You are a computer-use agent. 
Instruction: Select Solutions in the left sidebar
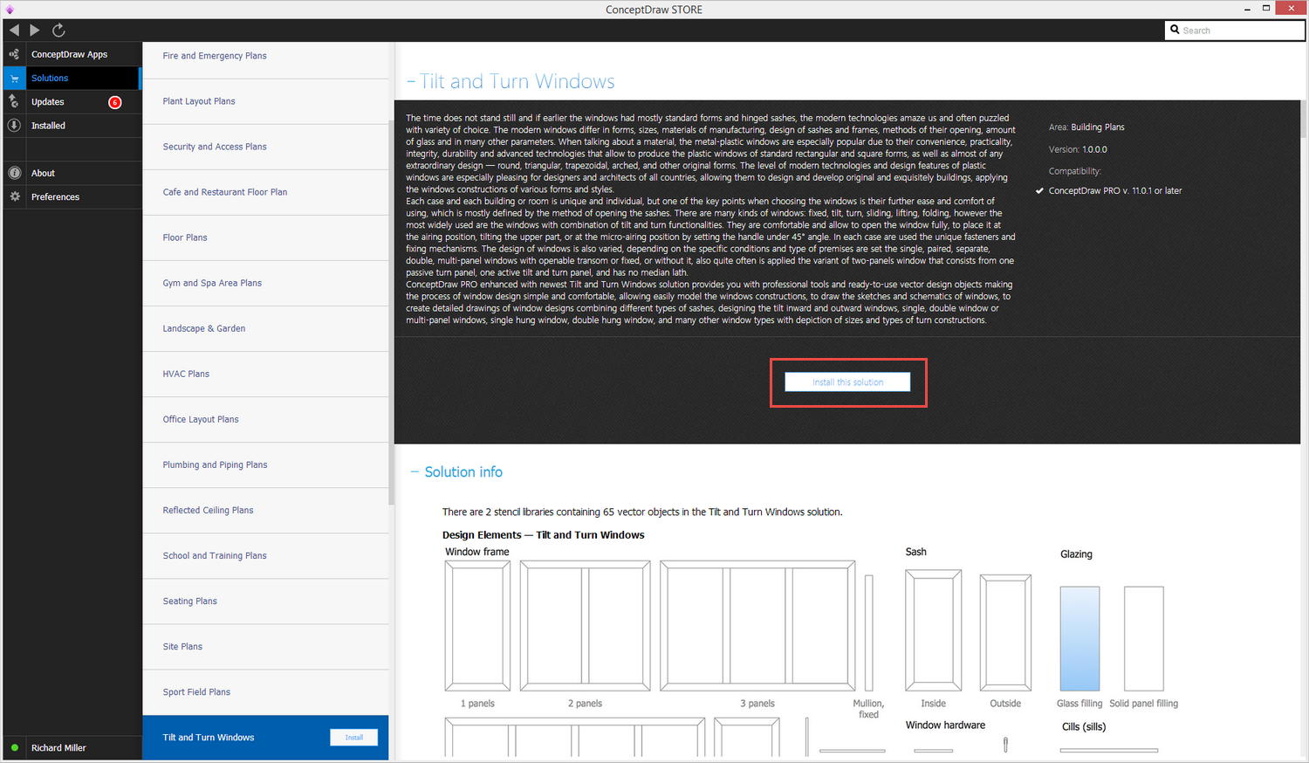(50, 79)
